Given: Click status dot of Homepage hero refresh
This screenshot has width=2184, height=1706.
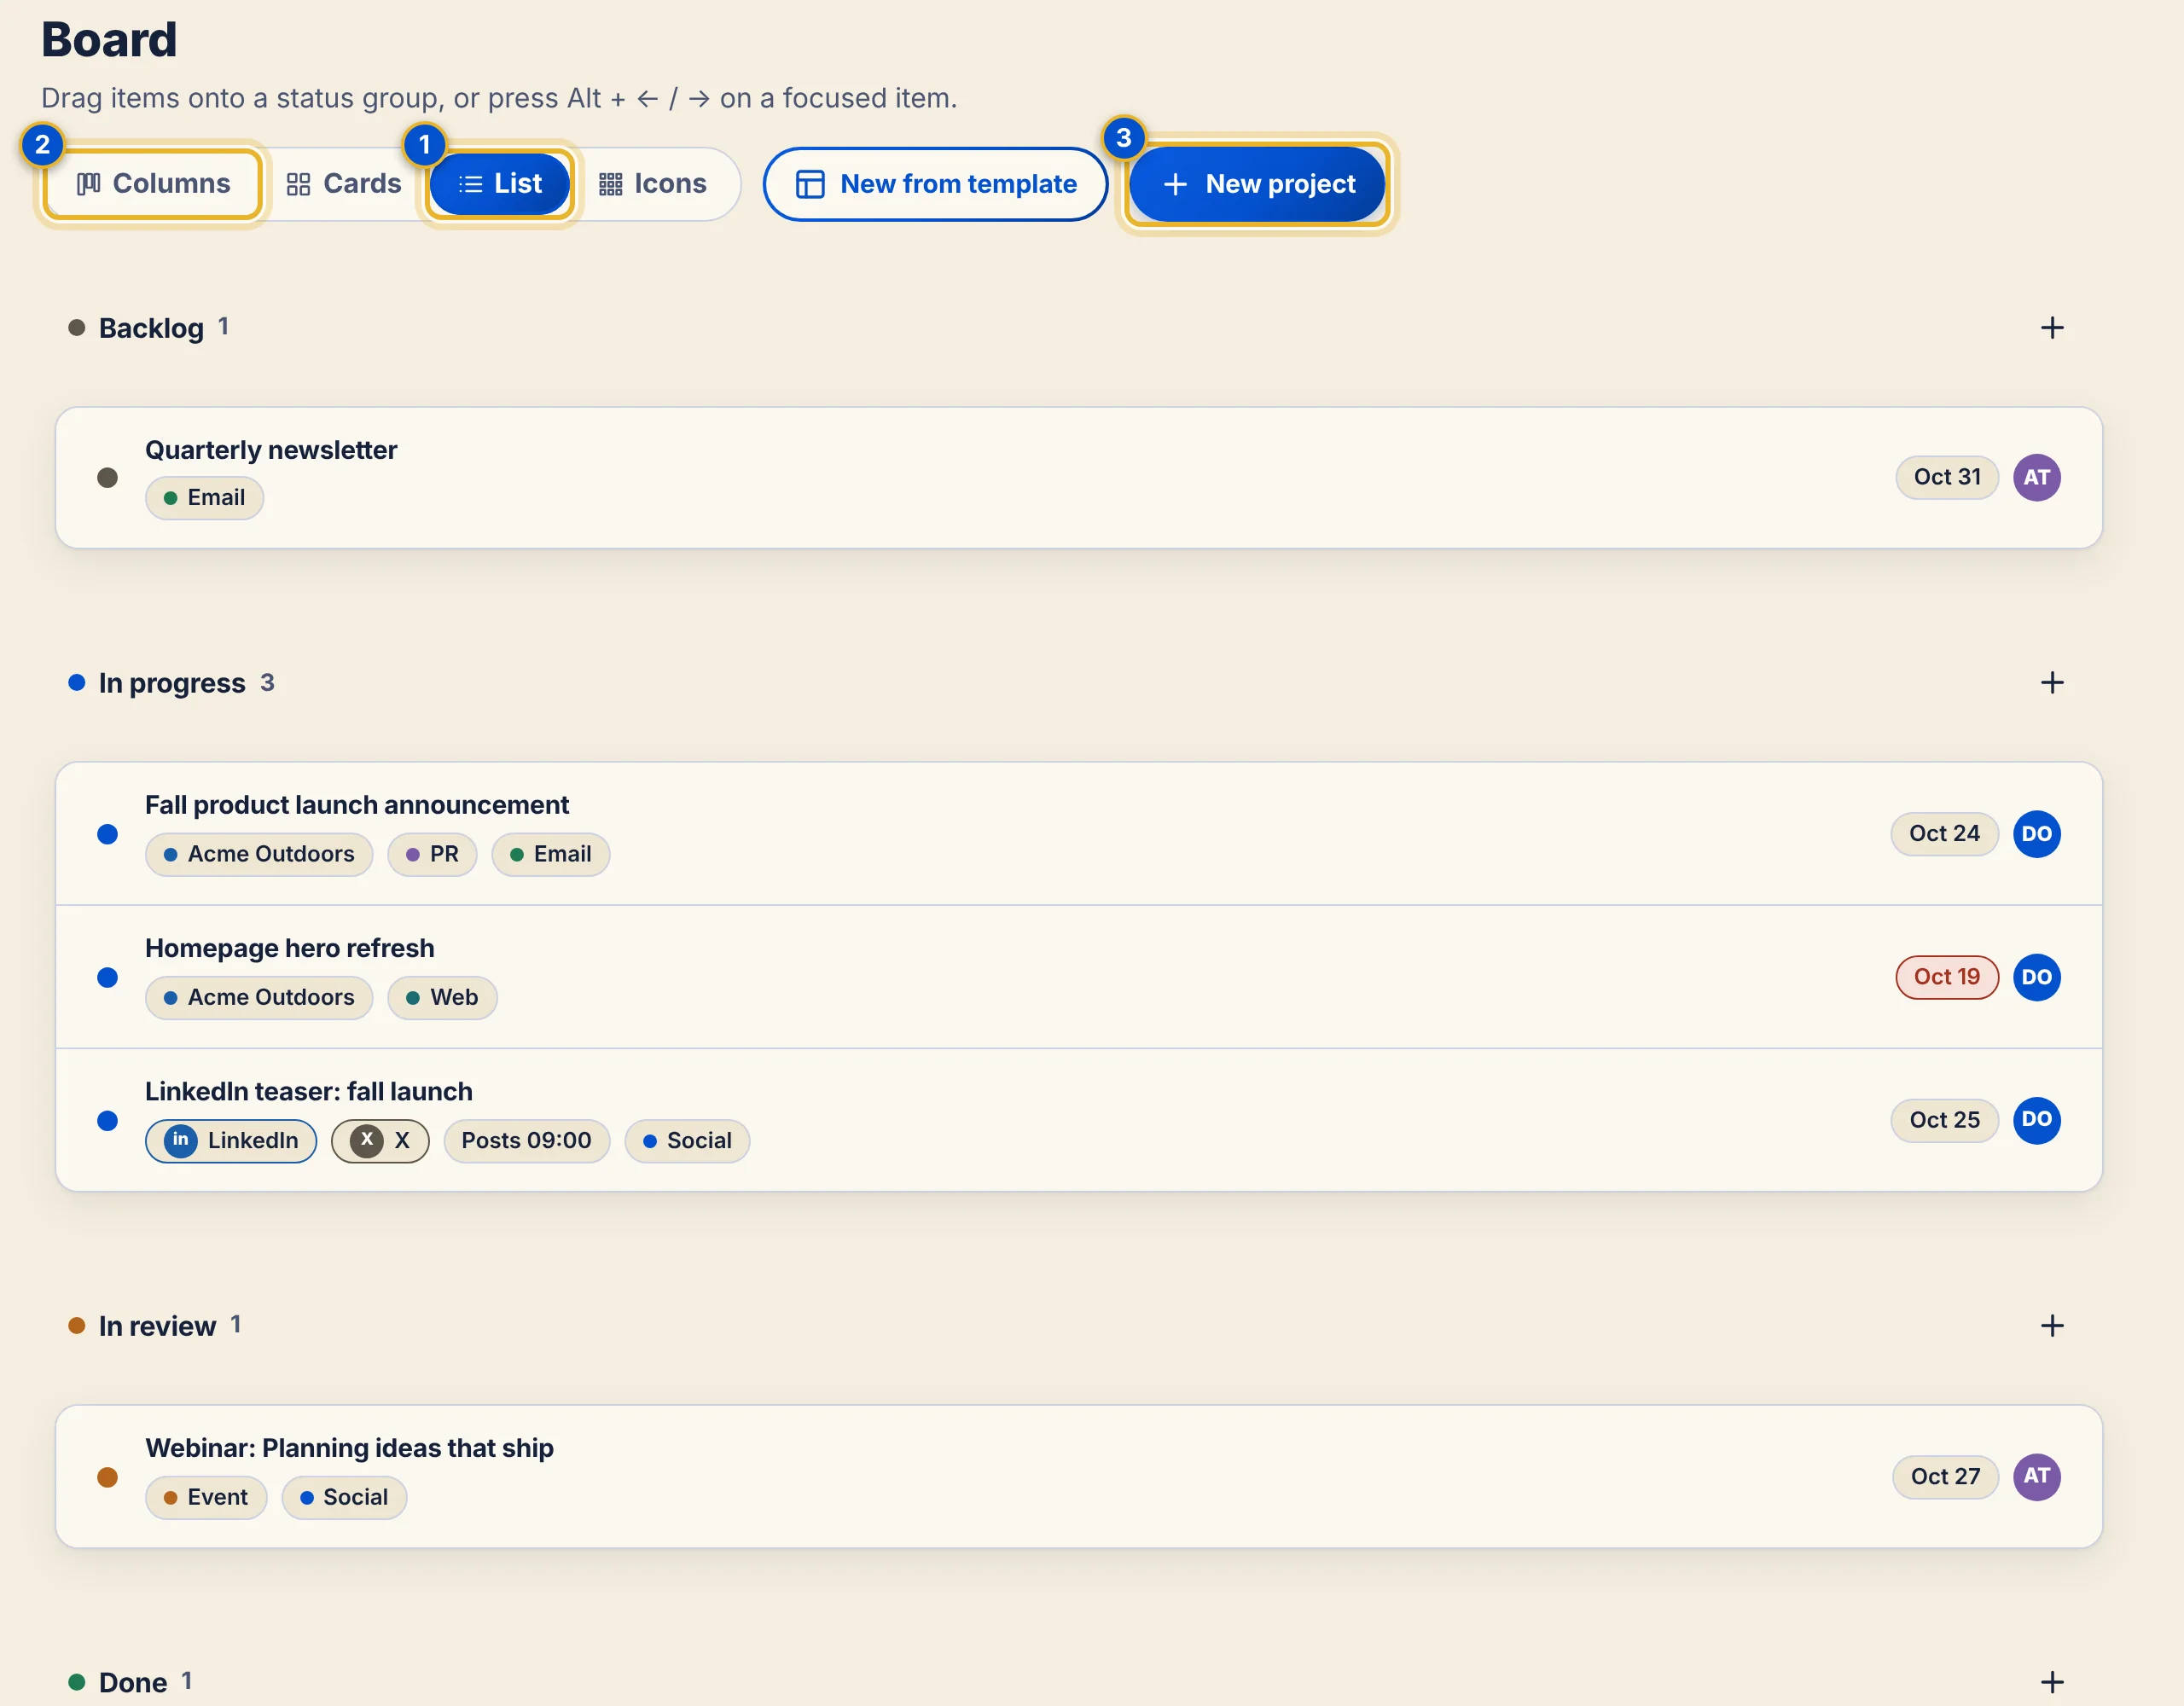Looking at the screenshot, I should (107, 978).
